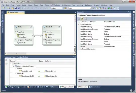Screen dimensions: 136x93
Task: Zoom in on the designer canvas
Action: [75, 47]
